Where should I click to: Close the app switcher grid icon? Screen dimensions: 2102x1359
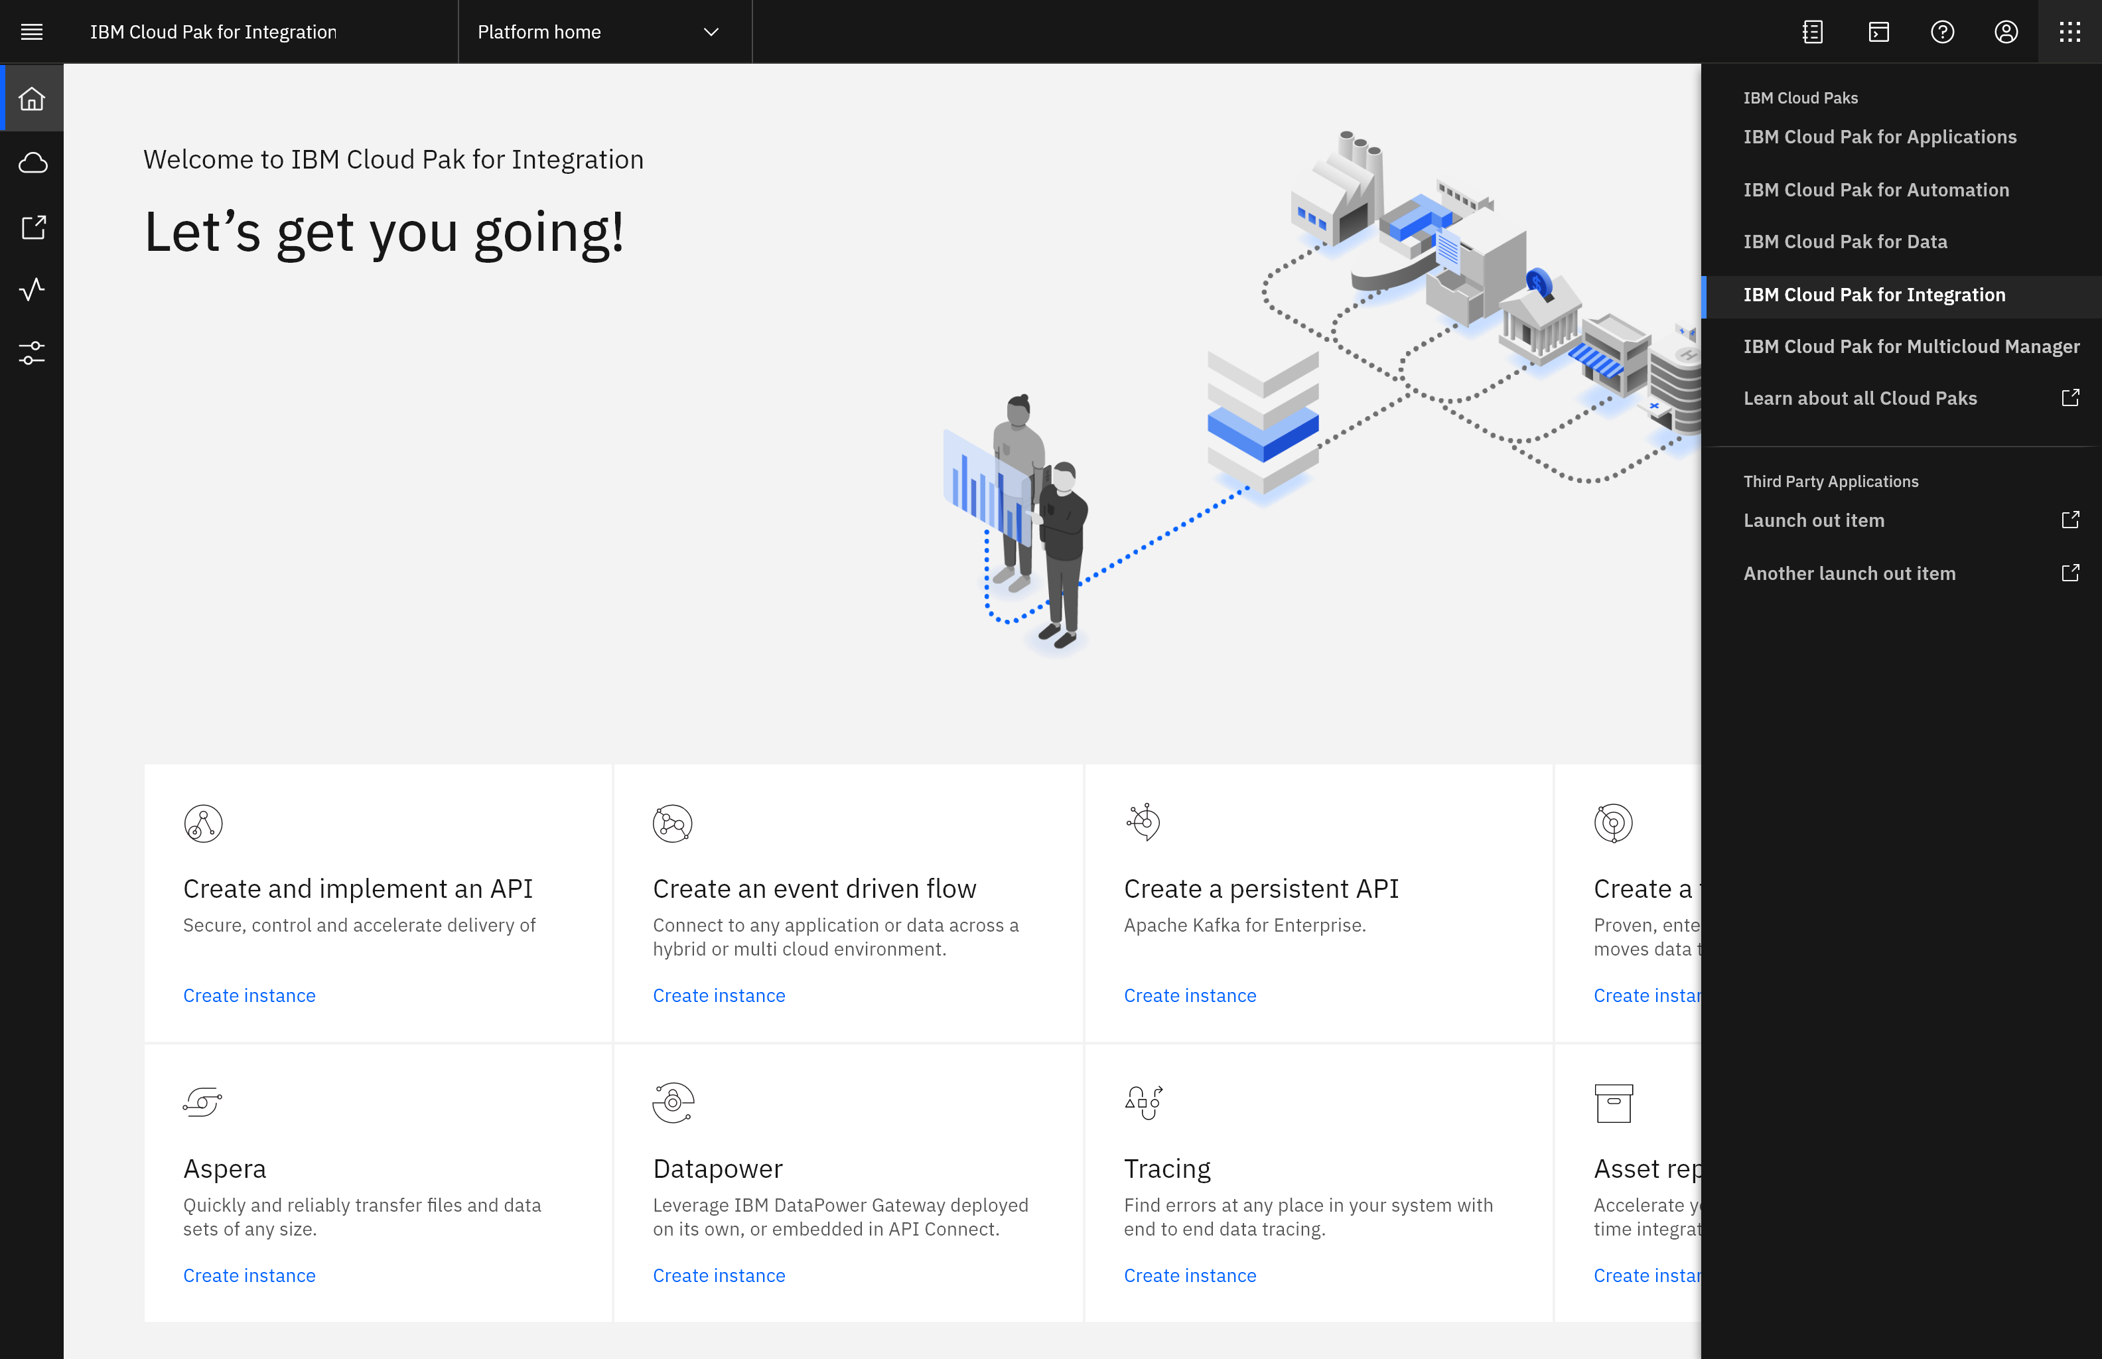(2069, 32)
